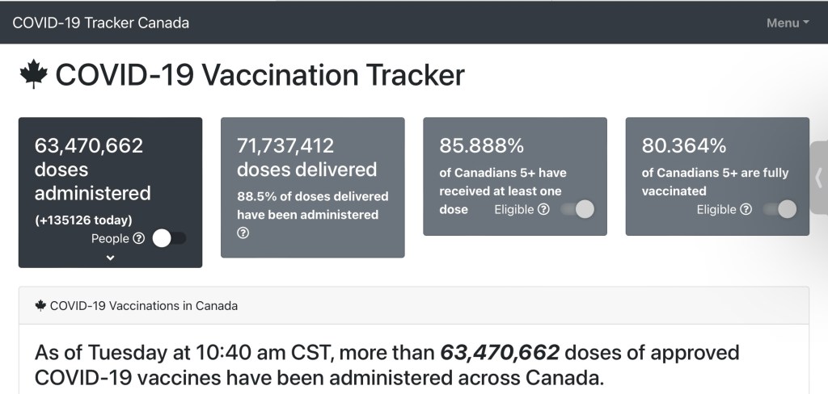Click help icon beside Eligible in 80.364% card
Viewport: 828px width, 394px height.
coord(746,209)
